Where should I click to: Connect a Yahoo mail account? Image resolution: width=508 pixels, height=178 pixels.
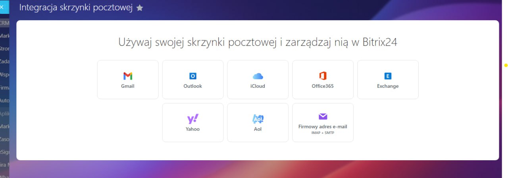pyautogui.click(x=193, y=123)
